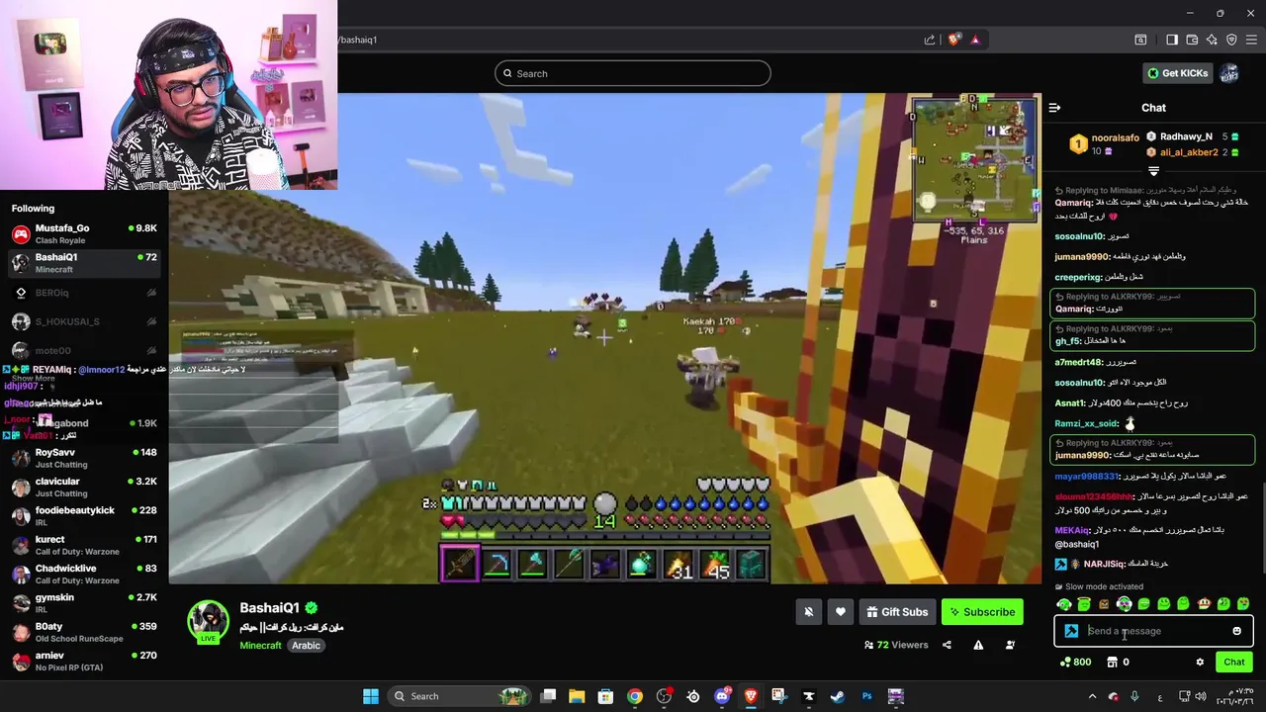This screenshot has width=1266, height=712.
Task: Click username Asnat1 in chat
Action: click(1070, 403)
